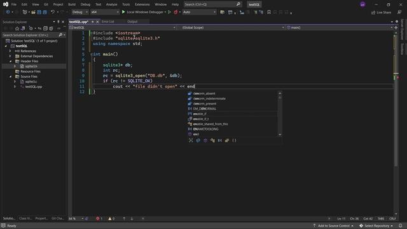This screenshot has width=407, height=229.
Task: Click the Undo arrow icon
Action: 53,12
